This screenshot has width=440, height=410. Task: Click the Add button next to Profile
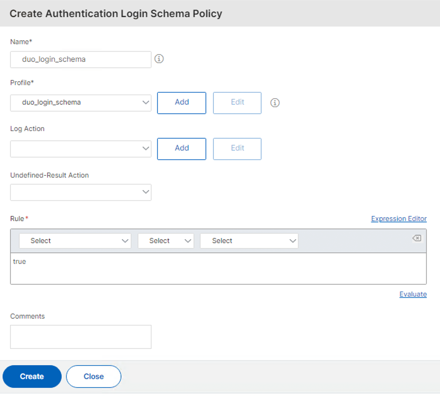pyautogui.click(x=182, y=103)
